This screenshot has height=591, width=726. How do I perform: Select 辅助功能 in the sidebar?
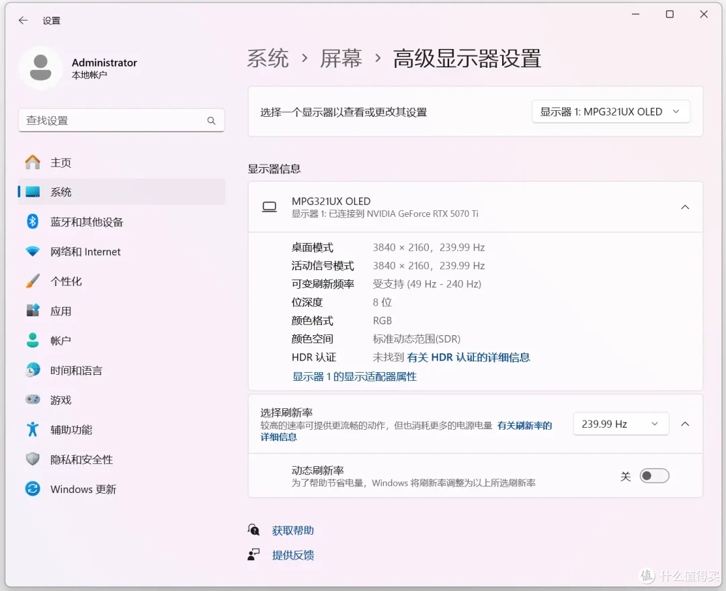[121, 429]
